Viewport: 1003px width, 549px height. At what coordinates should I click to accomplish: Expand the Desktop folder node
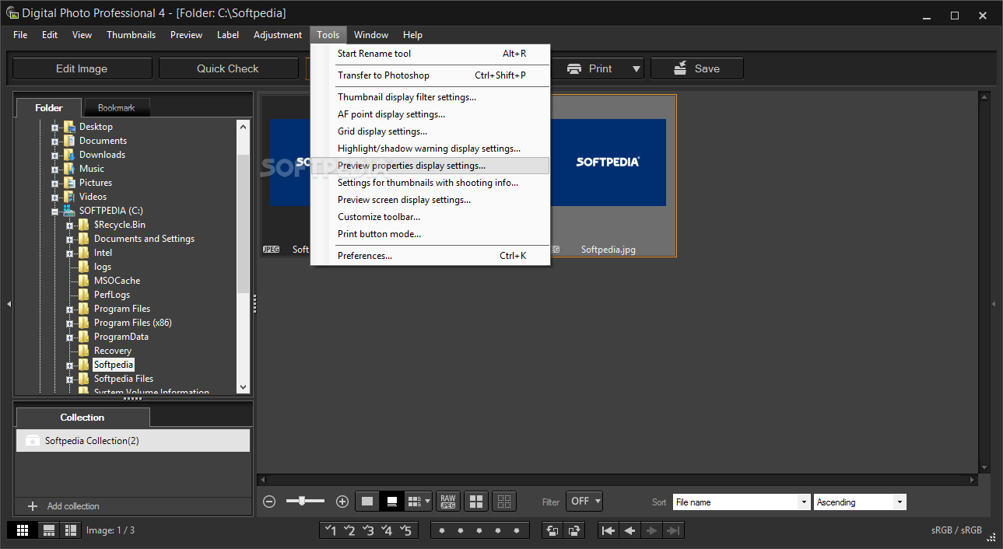point(55,127)
